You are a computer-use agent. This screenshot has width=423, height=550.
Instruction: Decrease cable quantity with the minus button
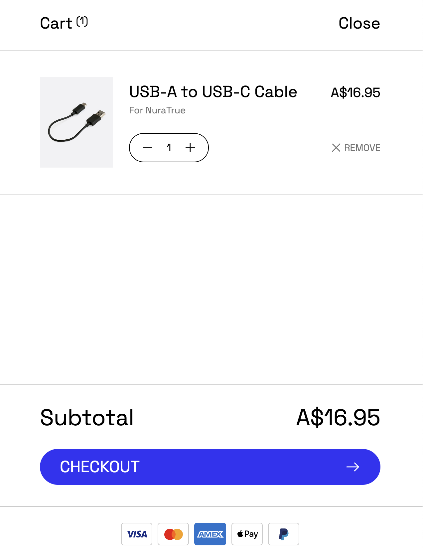[x=148, y=148]
